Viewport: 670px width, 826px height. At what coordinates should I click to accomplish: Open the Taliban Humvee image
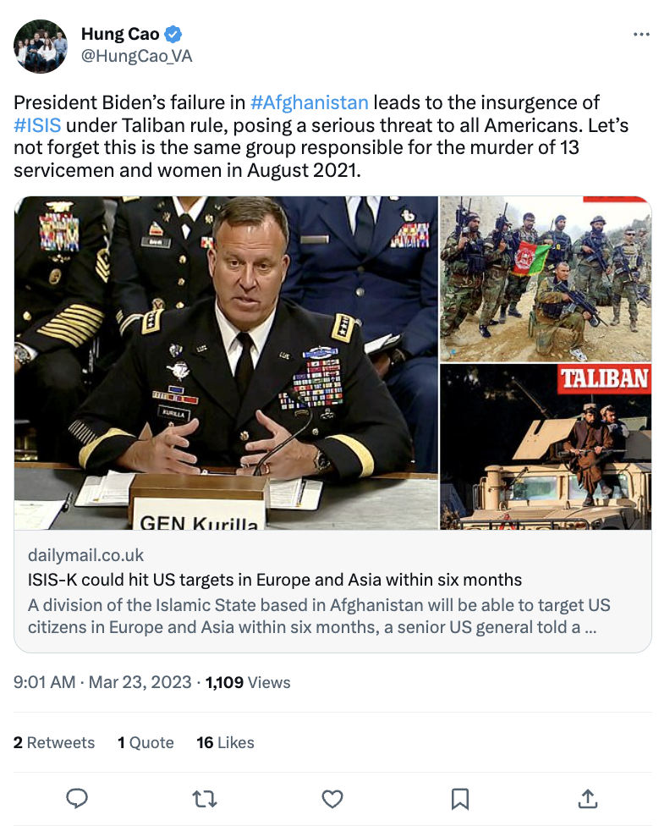click(546, 447)
